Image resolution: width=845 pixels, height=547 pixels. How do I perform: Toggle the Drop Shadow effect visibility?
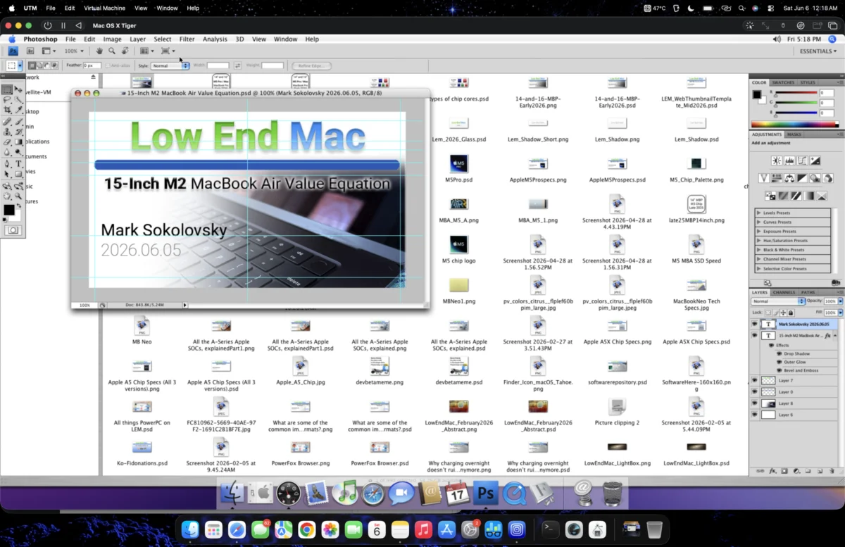pos(779,353)
